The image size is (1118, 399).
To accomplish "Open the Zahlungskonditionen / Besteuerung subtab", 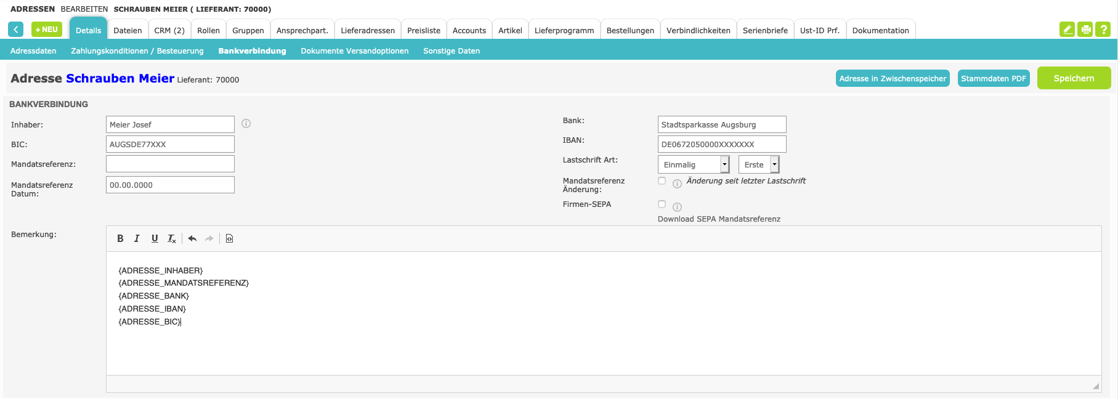I will pos(137,51).
